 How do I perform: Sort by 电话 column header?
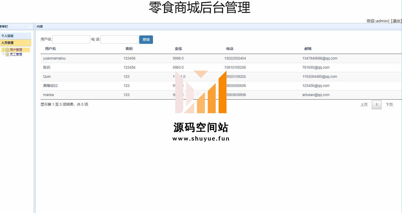(230, 49)
